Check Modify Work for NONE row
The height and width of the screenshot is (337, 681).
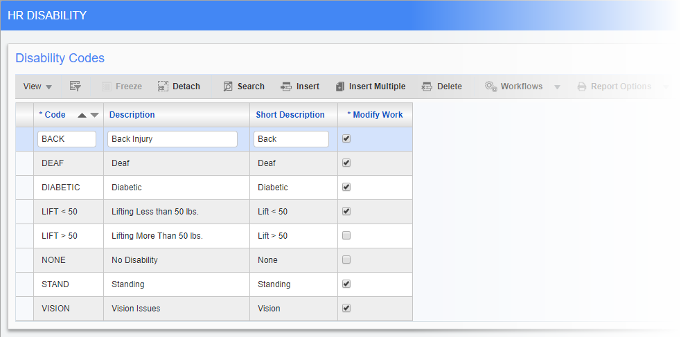coord(346,260)
